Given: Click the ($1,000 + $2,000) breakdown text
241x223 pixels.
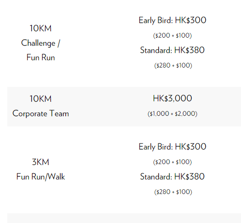Looking at the screenshot, I should [172, 113].
